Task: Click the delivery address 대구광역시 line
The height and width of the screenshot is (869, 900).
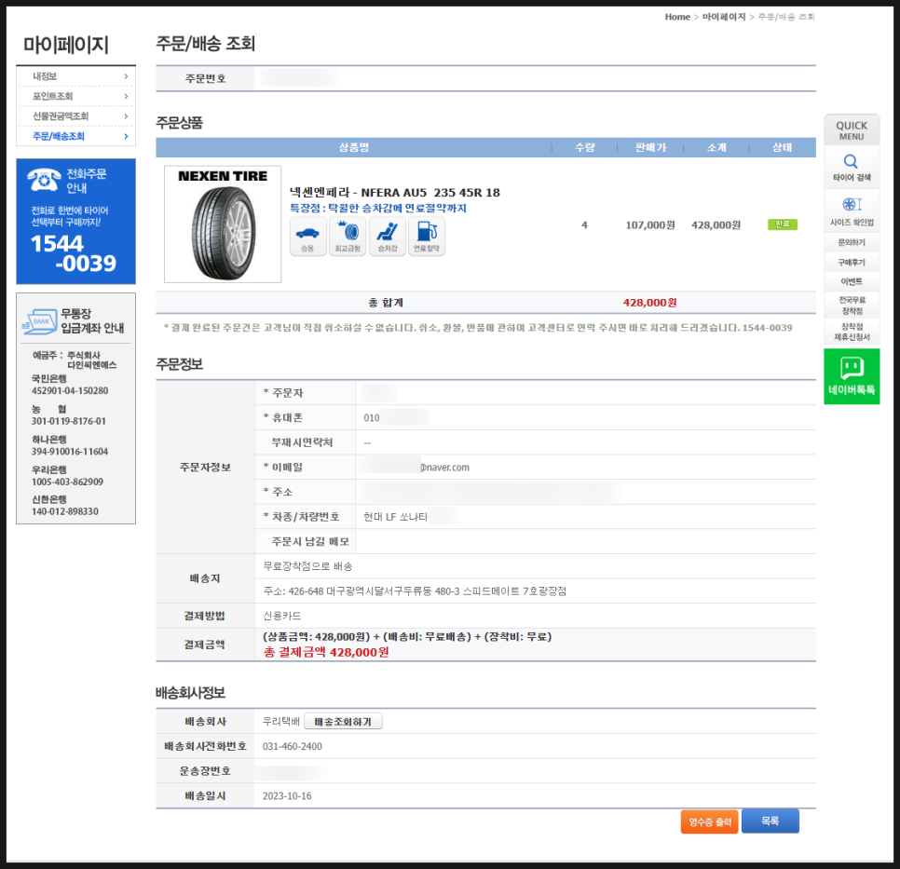Action: point(415,591)
